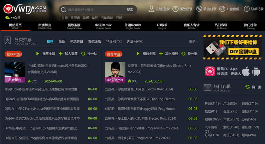
Task: Open the U盘套餐 icon
Action: pos(223,9)
